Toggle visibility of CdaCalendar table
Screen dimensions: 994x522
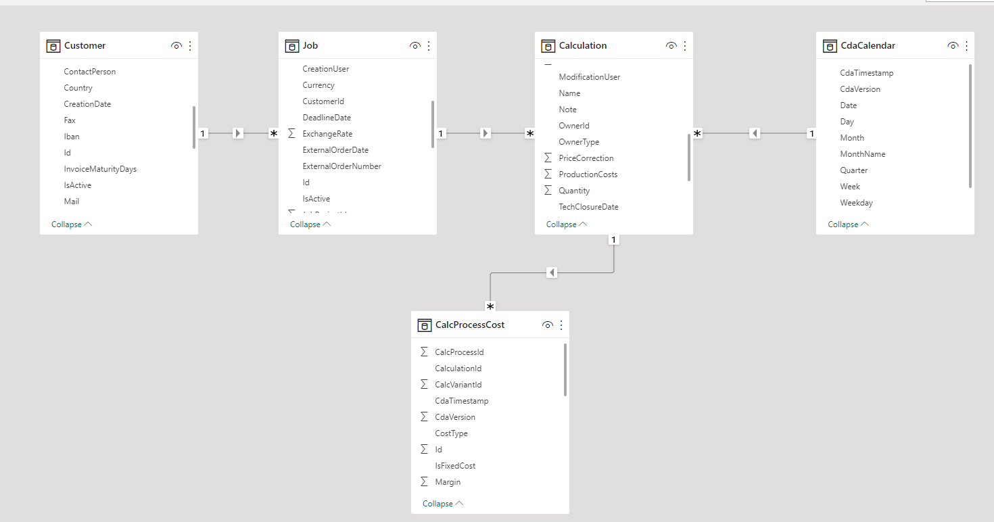(953, 46)
